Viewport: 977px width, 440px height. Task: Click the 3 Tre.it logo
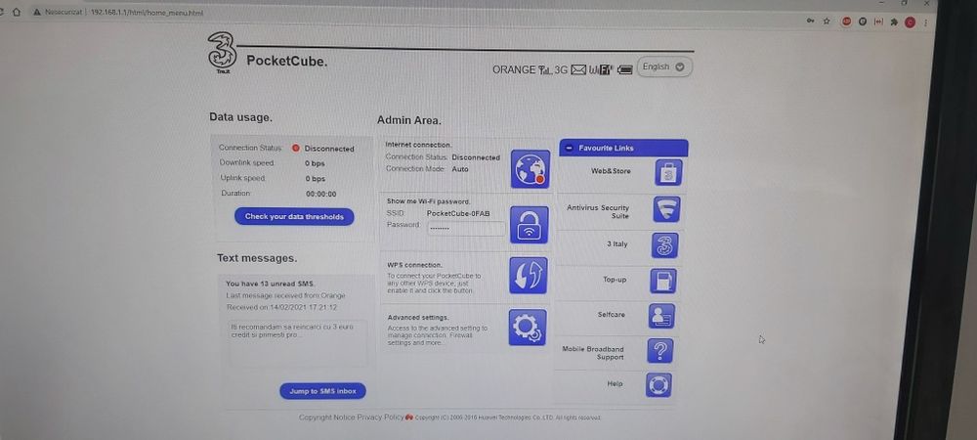point(222,54)
